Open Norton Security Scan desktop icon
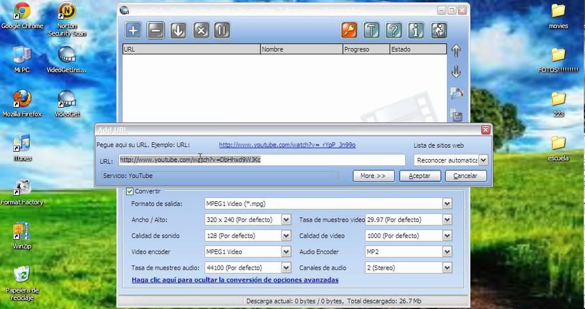The image size is (585, 309). 67,19
